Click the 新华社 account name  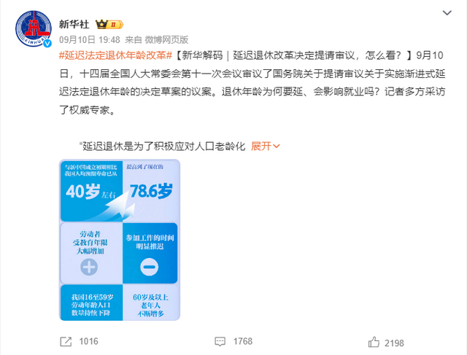point(74,24)
